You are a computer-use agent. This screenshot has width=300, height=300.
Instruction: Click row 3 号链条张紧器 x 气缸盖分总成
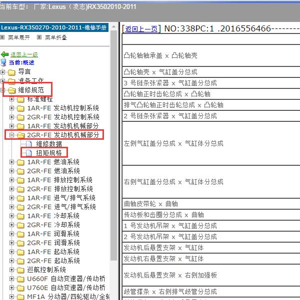click(211, 83)
